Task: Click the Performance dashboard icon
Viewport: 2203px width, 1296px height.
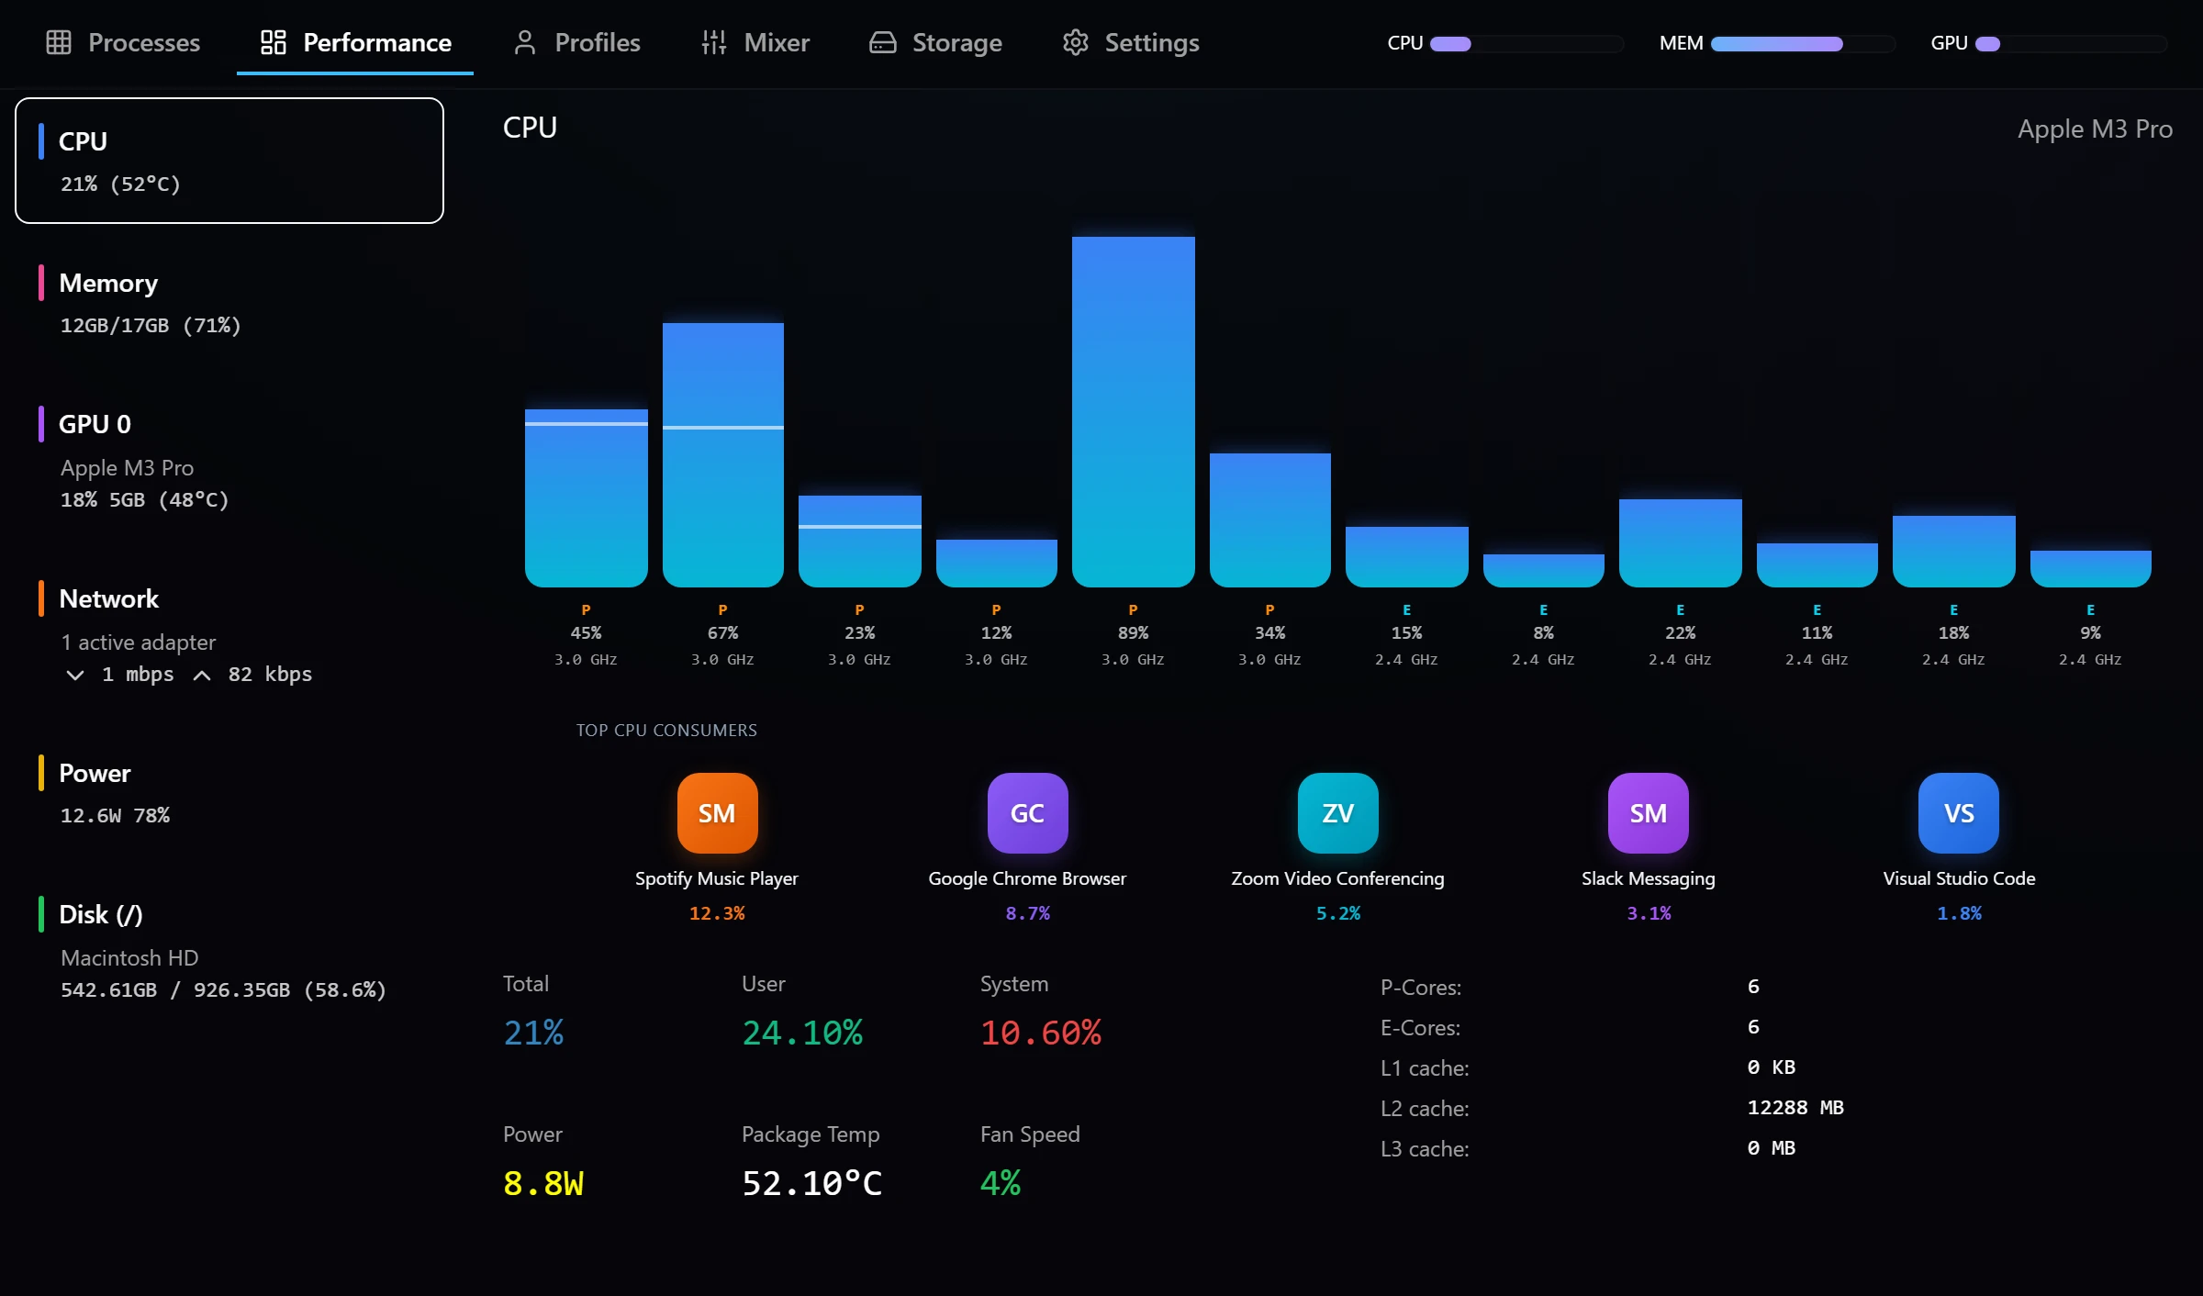Action: point(274,42)
